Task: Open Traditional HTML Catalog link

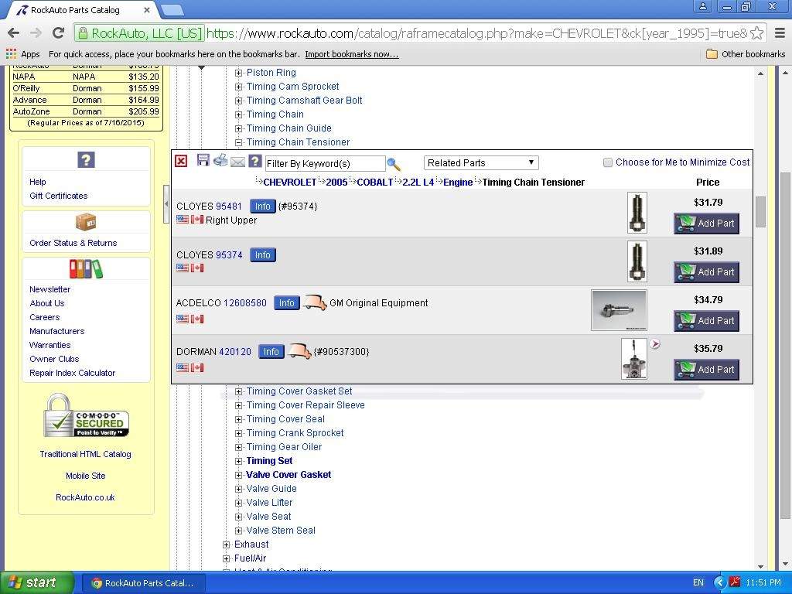Action: click(85, 454)
